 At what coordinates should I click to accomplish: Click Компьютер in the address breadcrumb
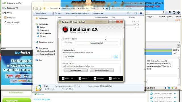53,8
